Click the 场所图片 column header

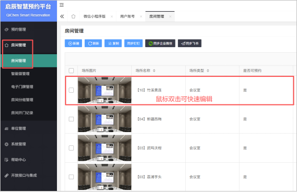pyautogui.click(x=89, y=71)
